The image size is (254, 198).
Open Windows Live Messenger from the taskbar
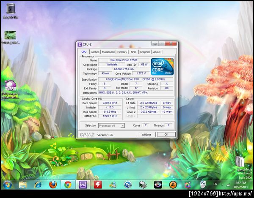pyautogui.click(x=113, y=185)
